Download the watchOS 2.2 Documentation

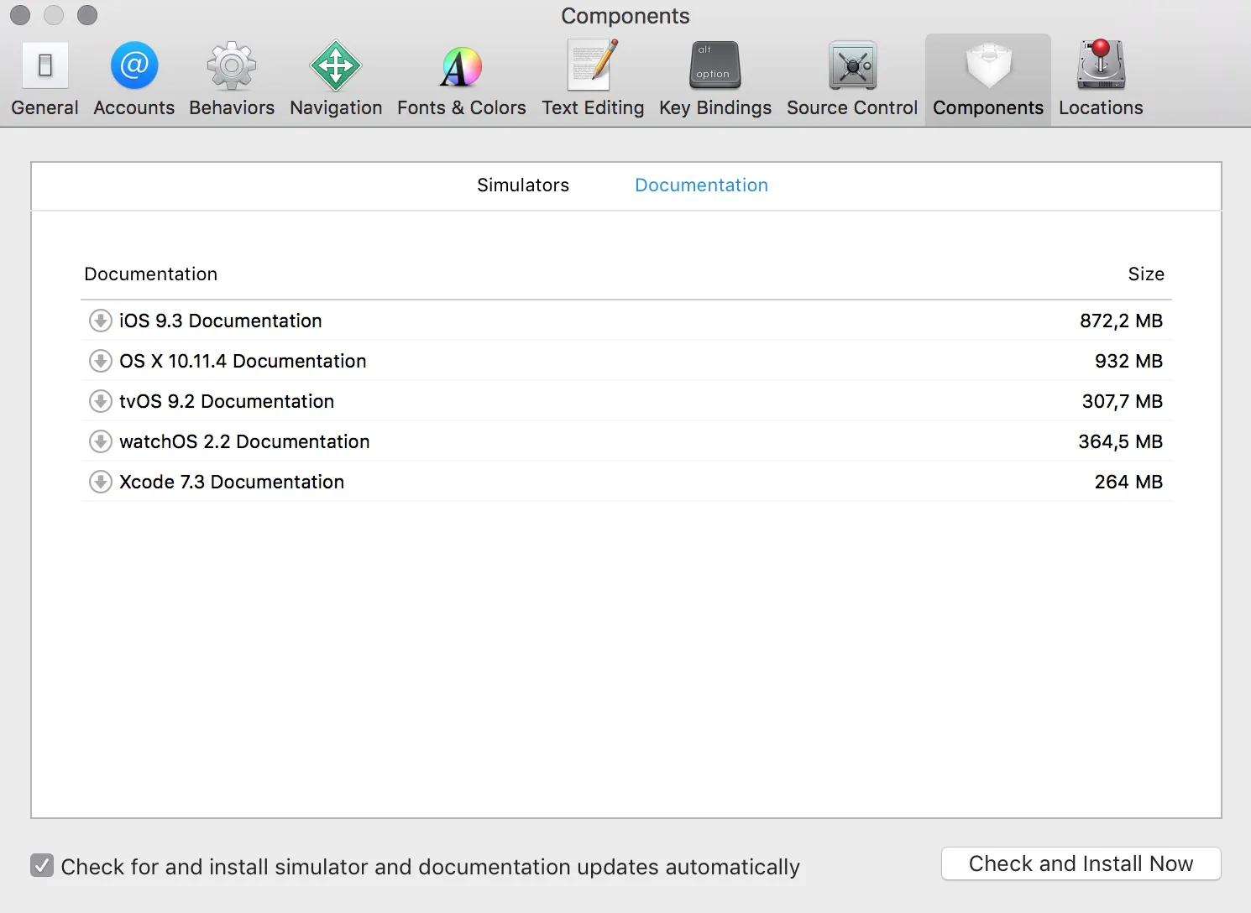(101, 441)
